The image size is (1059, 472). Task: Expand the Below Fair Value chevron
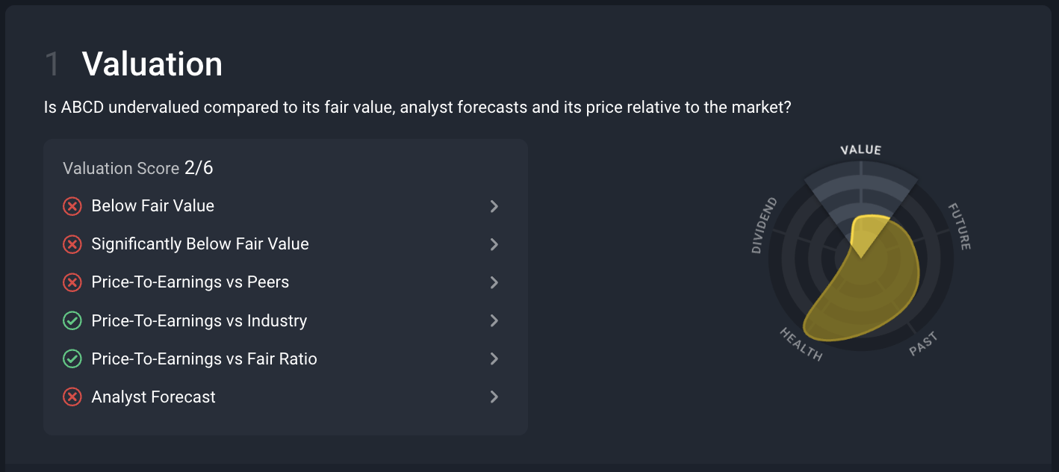494,206
